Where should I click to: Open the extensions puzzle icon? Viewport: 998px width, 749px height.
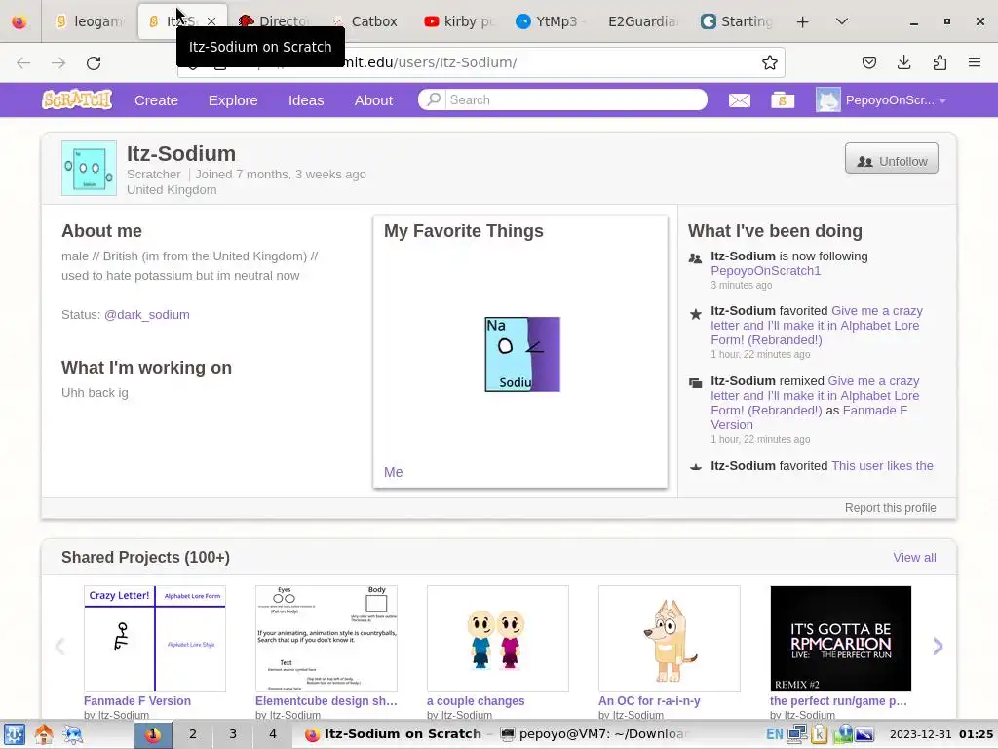(940, 62)
